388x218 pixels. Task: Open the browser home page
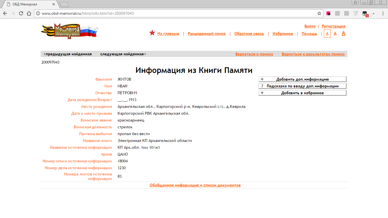[x=29, y=13]
